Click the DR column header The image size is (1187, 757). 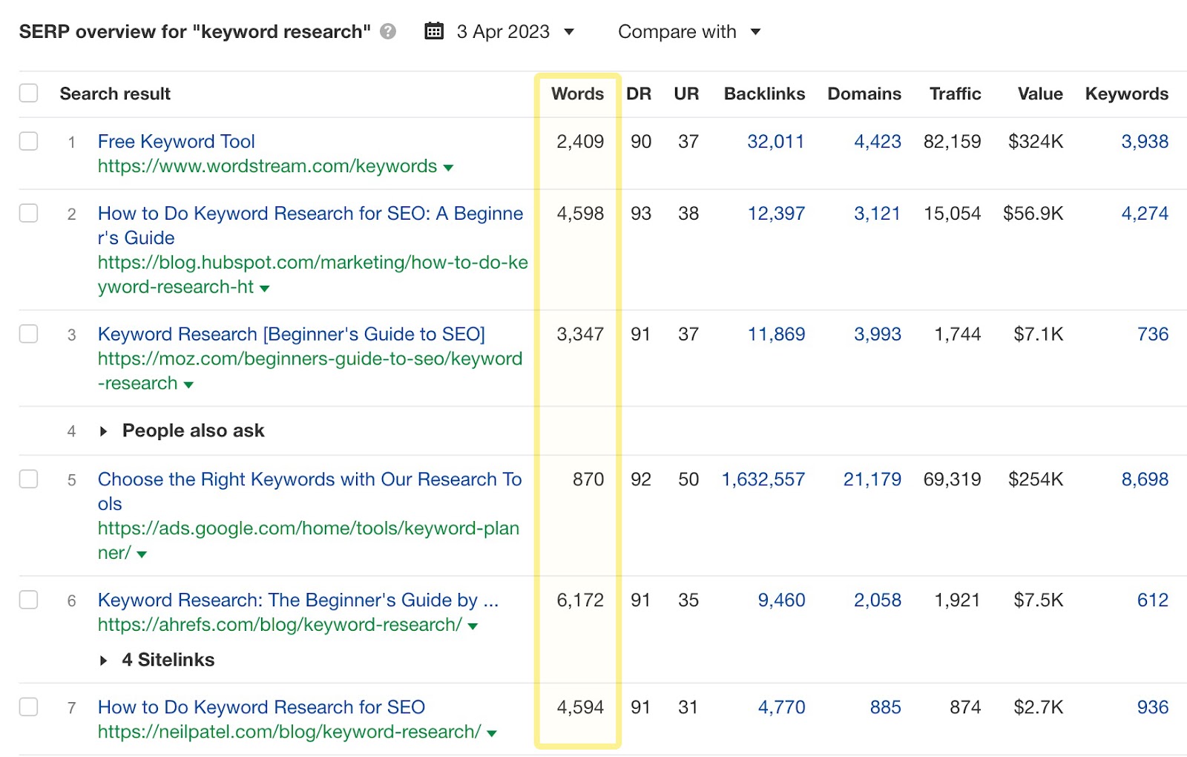[x=639, y=94]
